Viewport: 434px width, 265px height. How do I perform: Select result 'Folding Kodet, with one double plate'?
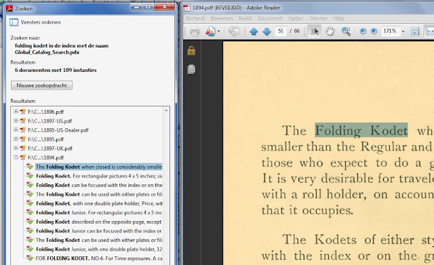point(99,203)
